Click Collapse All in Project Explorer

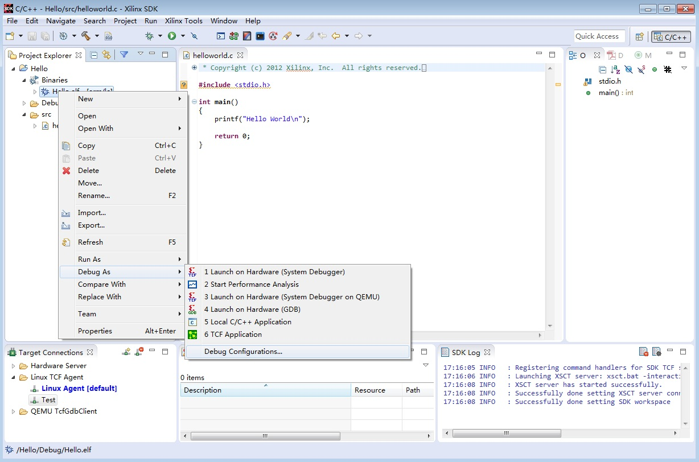point(94,55)
